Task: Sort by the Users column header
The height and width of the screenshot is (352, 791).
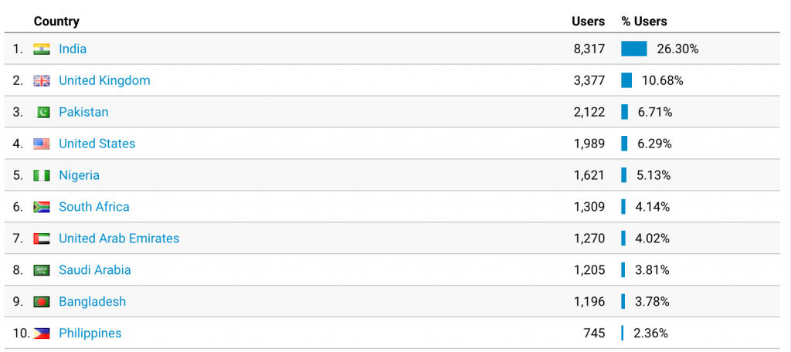Action: (588, 22)
